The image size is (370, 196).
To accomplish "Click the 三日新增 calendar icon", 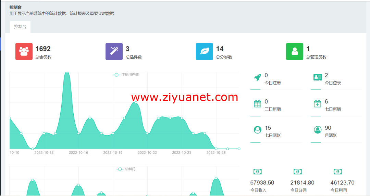I will coord(257,103).
